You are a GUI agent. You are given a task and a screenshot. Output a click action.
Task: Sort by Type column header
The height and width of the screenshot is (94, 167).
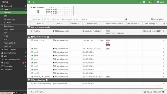(59, 24)
